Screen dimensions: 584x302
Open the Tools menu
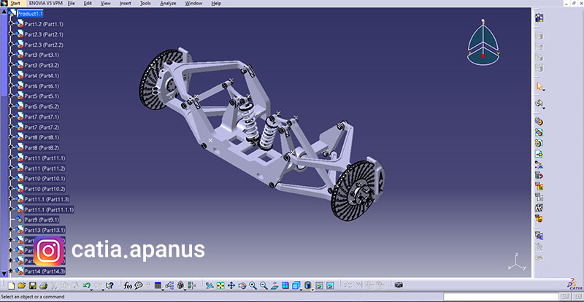click(145, 4)
